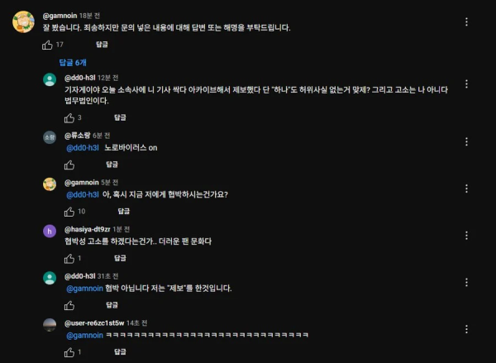Like @dd0-h3l's reply posted 31초 전
Viewport: 496px width, 363px height.
(x=69, y=305)
